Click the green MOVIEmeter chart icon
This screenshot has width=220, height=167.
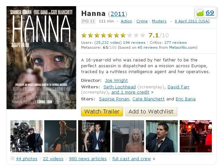pyautogui.click(x=200, y=13)
